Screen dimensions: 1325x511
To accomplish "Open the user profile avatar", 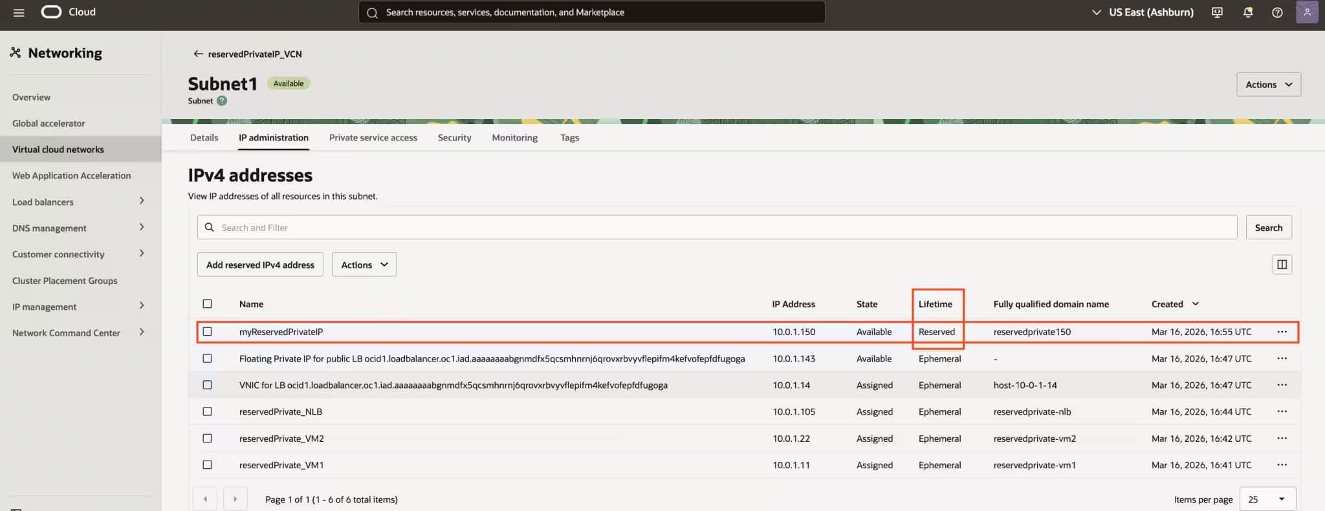I will (1307, 12).
